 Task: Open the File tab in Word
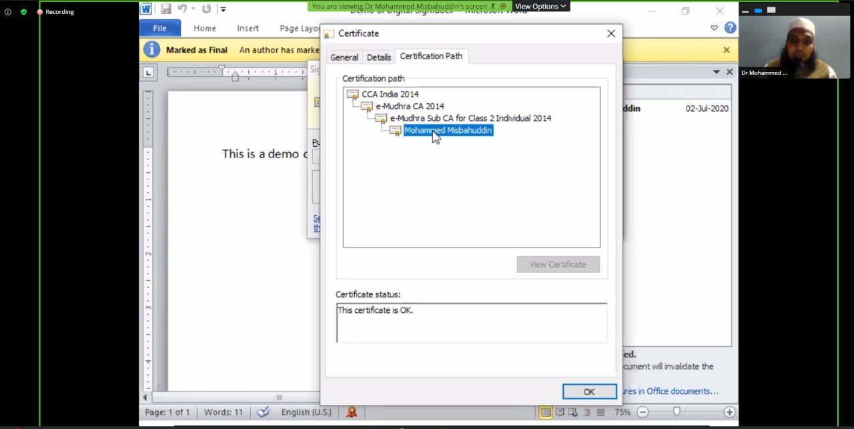click(x=159, y=28)
